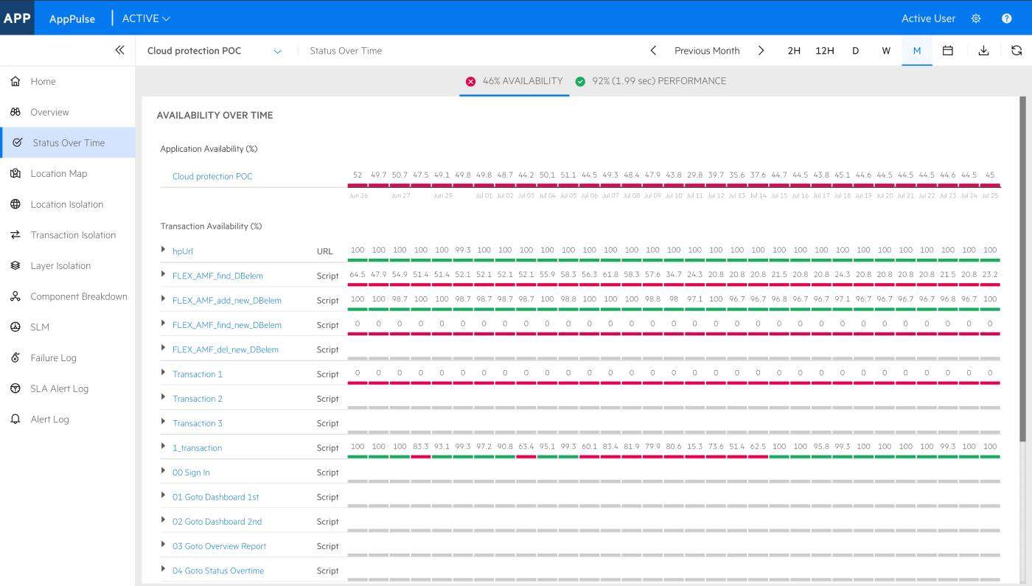Click the refresh icon
The height and width of the screenshot is (586, 1032).
(x=1016, y=51)
